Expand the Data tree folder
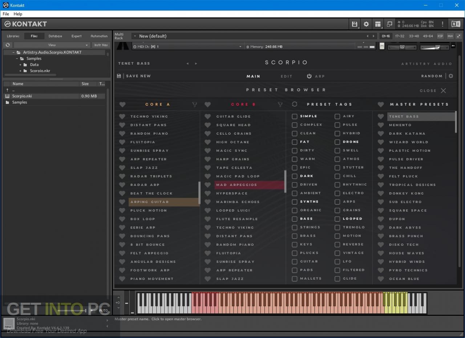Viewport: 465px width, 338px height. (20, 65)
